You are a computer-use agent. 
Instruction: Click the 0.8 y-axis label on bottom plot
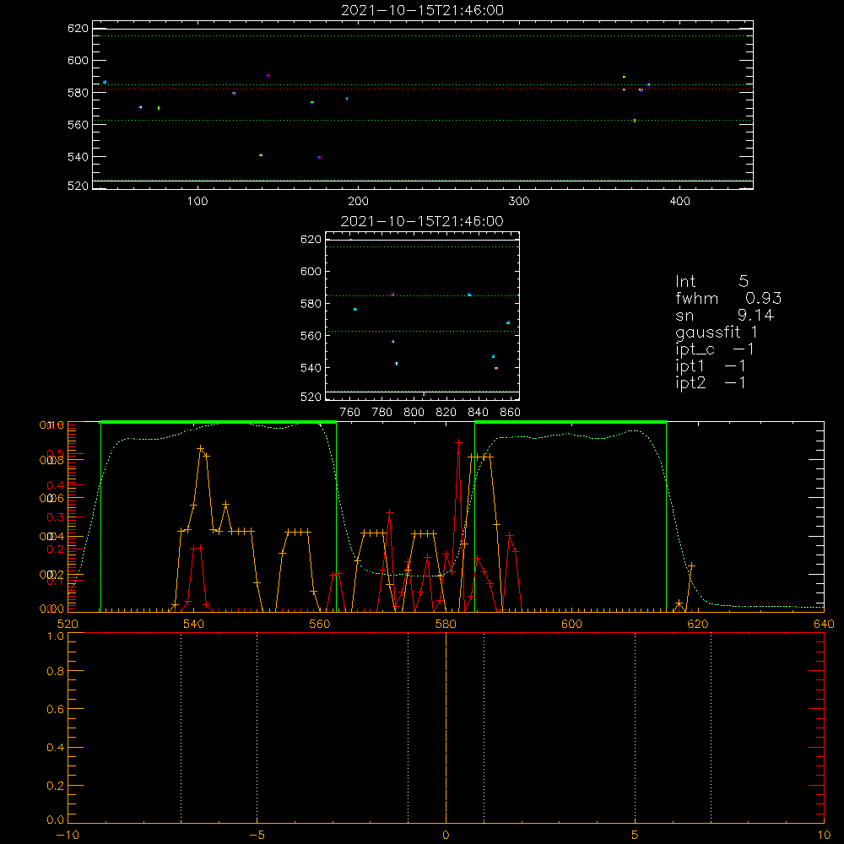[x=56, y=671]
